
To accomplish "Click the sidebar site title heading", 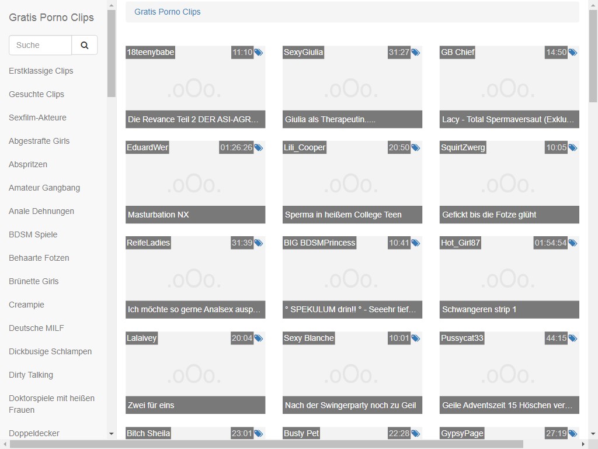I will coord(51,18).
